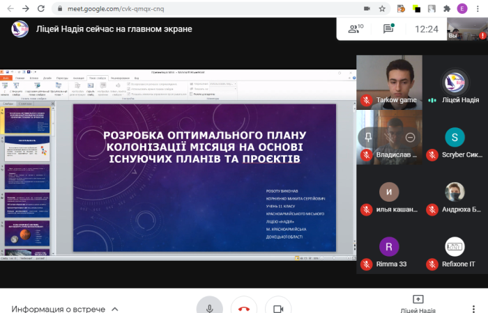Open the Chrome three-dot menu
Image resolution: width=488 pixels, height=313 pixels.
pyautogui.click(x=478, y=9)
